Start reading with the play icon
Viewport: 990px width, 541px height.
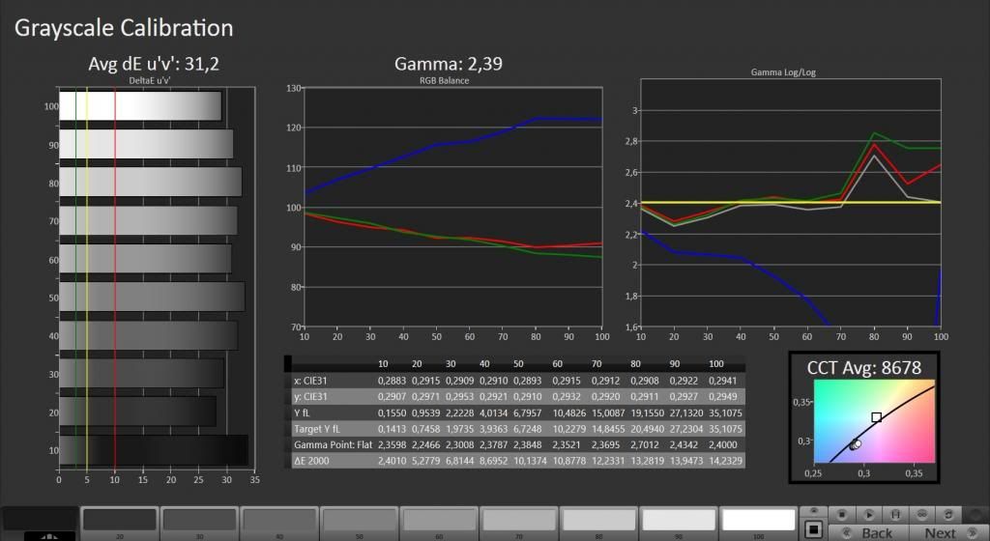tap(869, 515)
